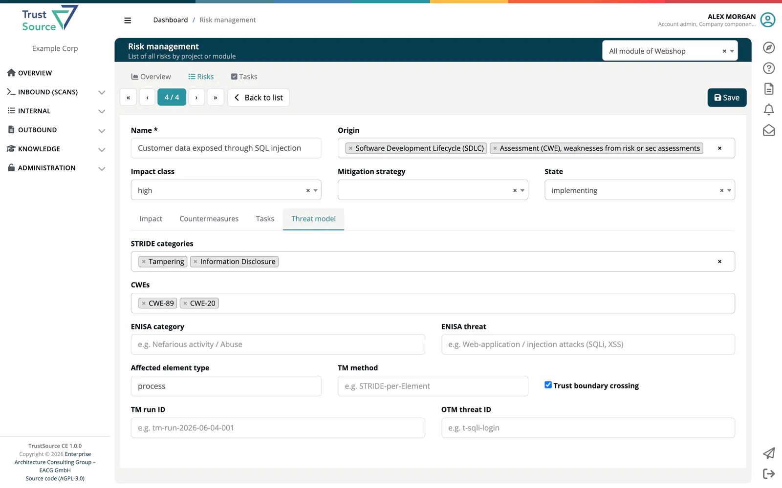The width and height of the screenshot is (782, 488).
Task: Click the Save button
Action: point(727,98)
